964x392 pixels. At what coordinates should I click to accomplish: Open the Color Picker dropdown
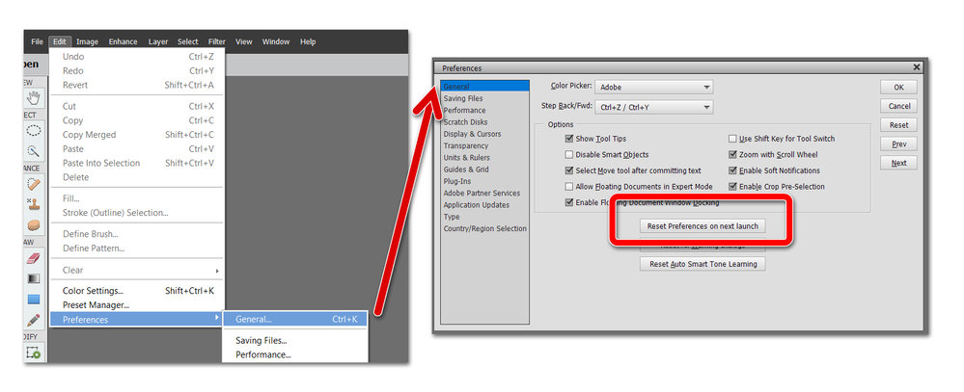click(x=654, y=88)
